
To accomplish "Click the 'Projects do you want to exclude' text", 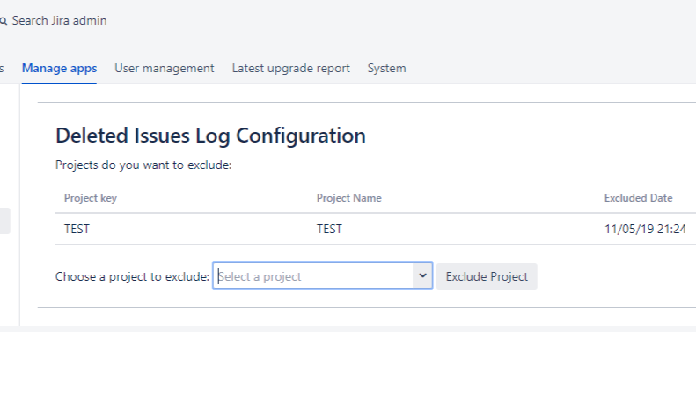I will pyautogui.click(x=143, y=165).
